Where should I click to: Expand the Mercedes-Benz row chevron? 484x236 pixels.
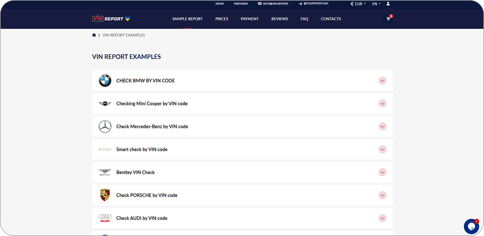(x=383, y=126)
